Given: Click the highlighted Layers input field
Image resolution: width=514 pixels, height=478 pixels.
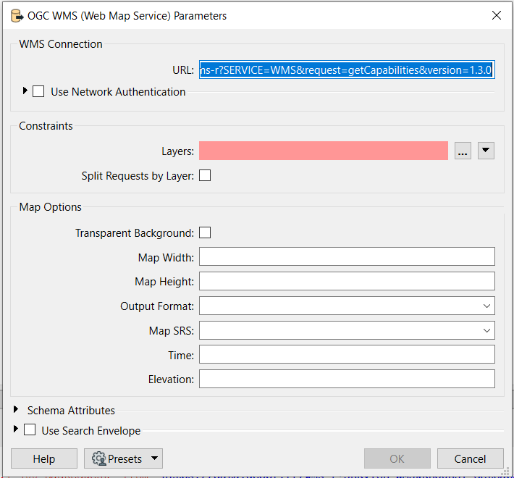Looking at the screenshot, I should 323,151.
